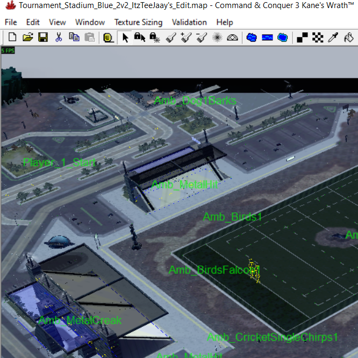The width and height of the screenshot is (358, 358).
Task: Select the rectangular blue river tool
Action: pos(267,37)
